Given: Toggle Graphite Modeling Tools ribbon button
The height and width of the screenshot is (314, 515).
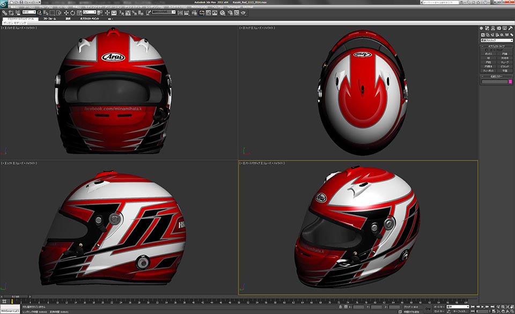Looking at the screenshot, I should point(202,13).
